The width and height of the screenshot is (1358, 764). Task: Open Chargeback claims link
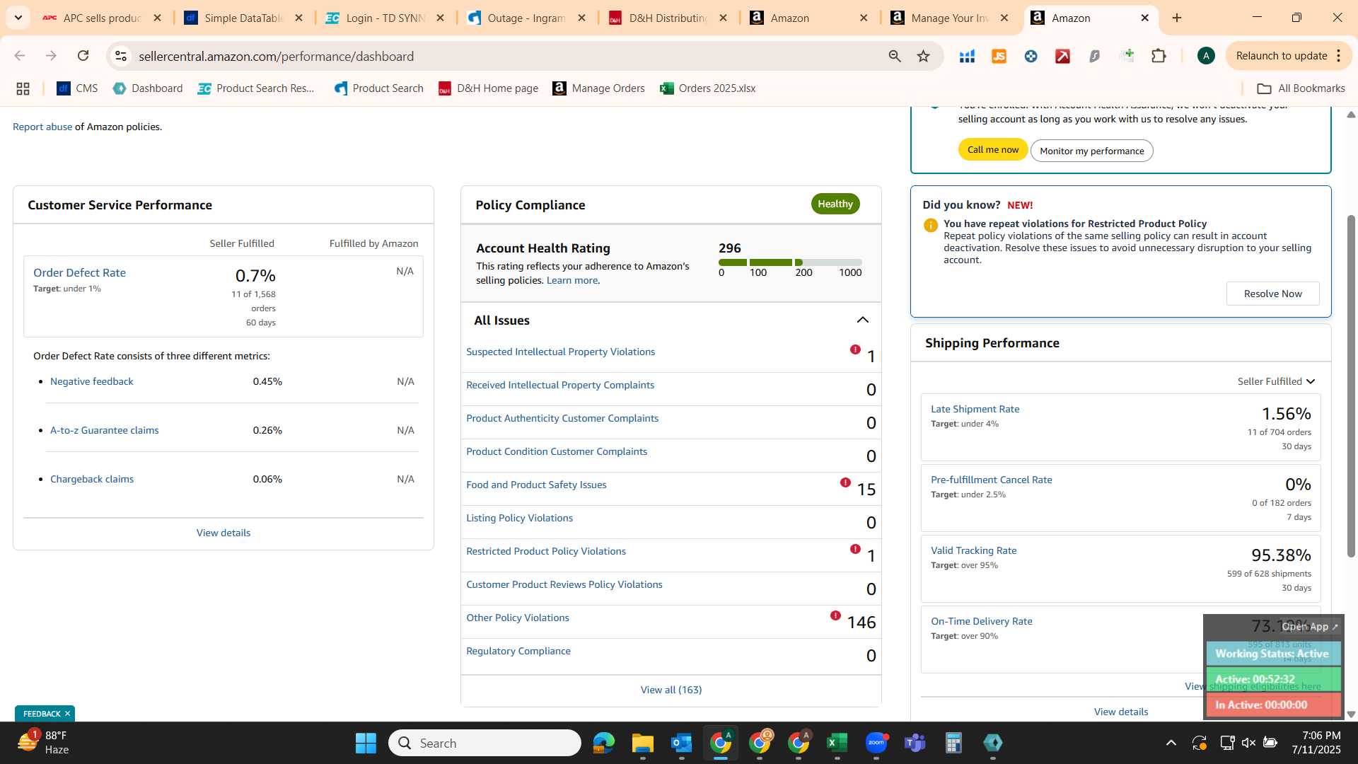pos(91,479)
